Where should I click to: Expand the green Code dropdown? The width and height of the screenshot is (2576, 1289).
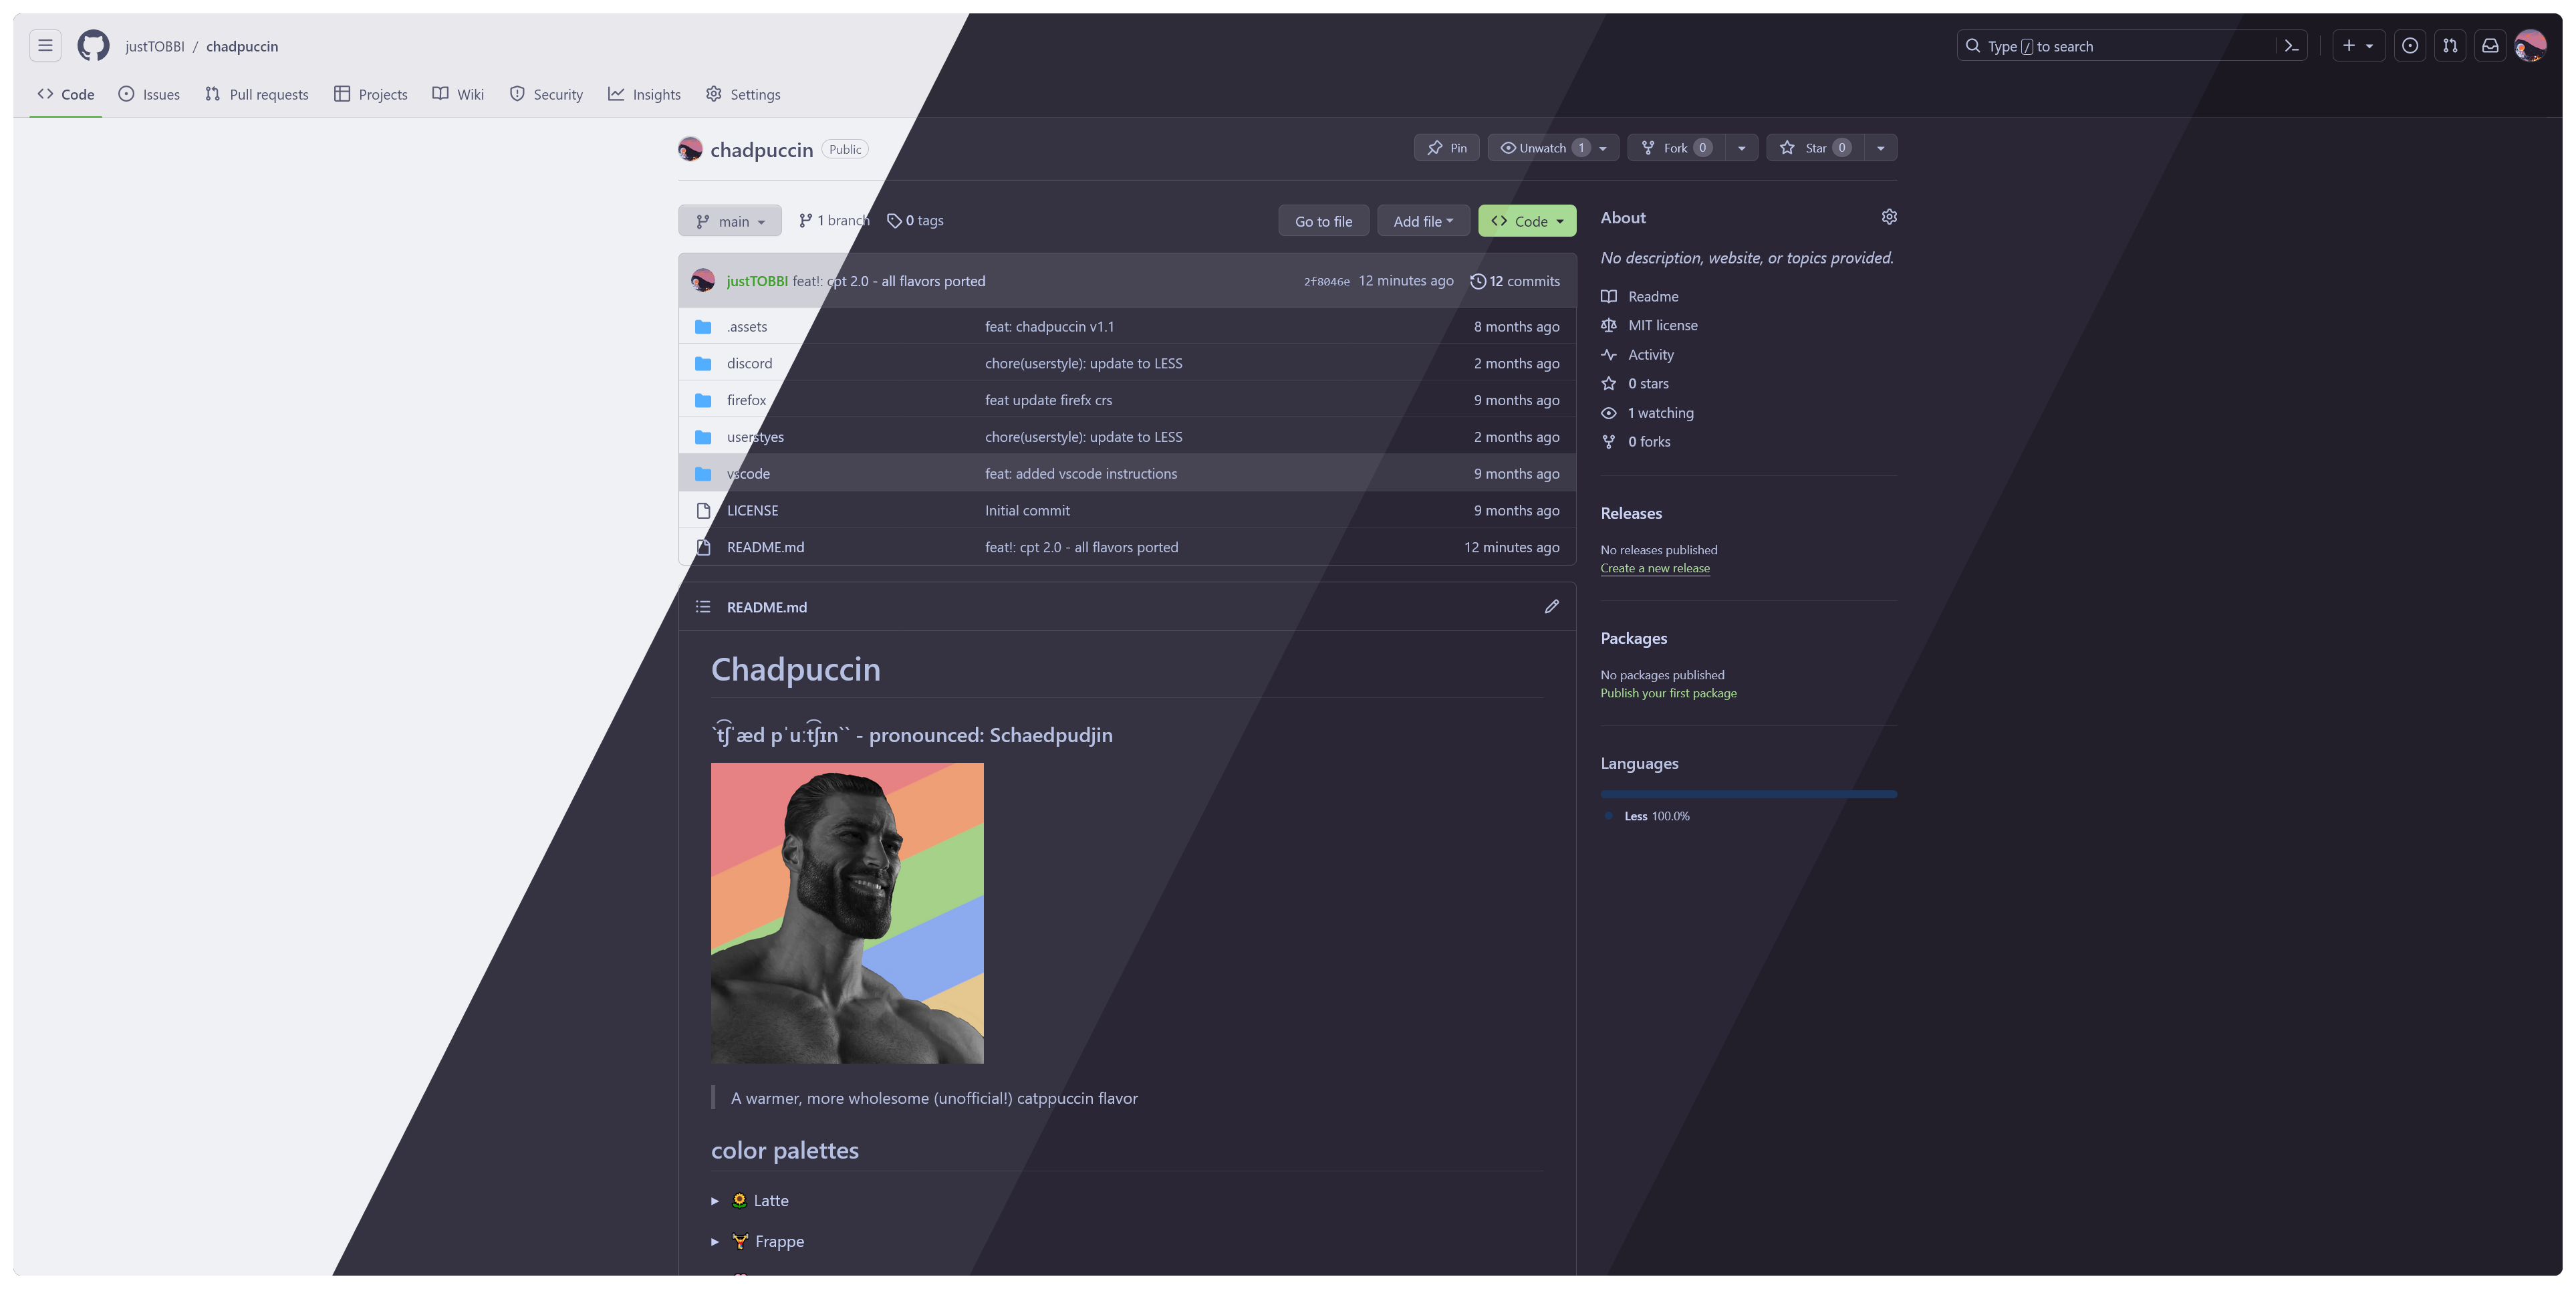pos(1526,221)
